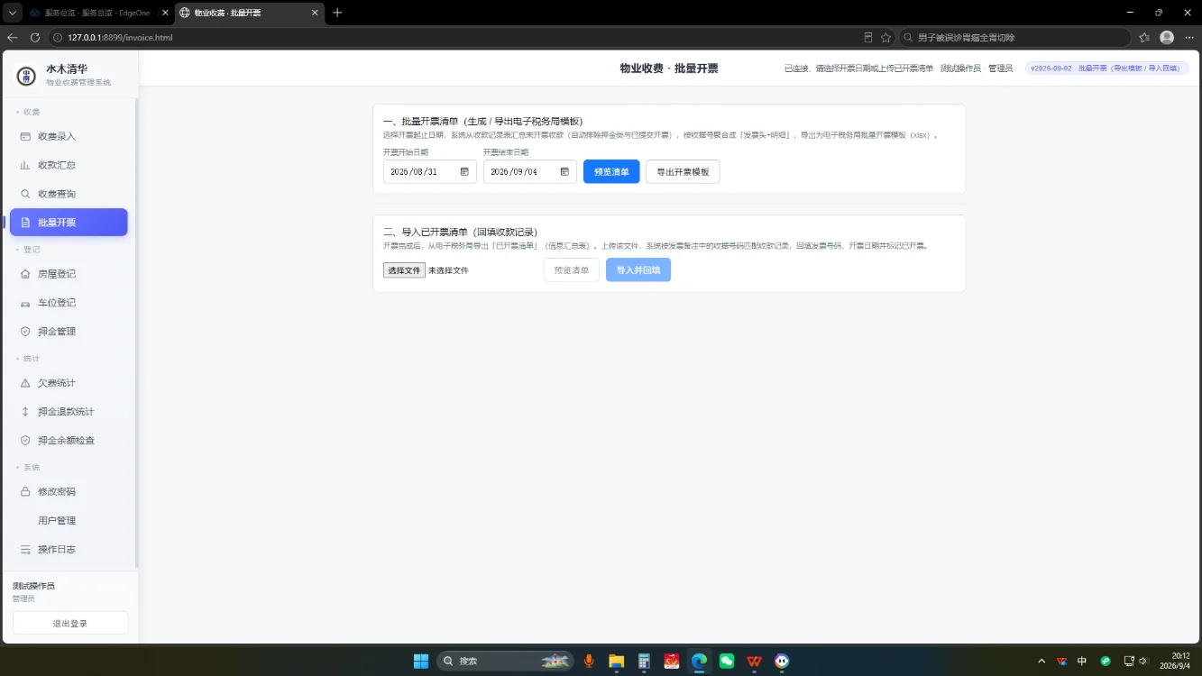Open calendar picker for 开票结束日期

[564, 171]
